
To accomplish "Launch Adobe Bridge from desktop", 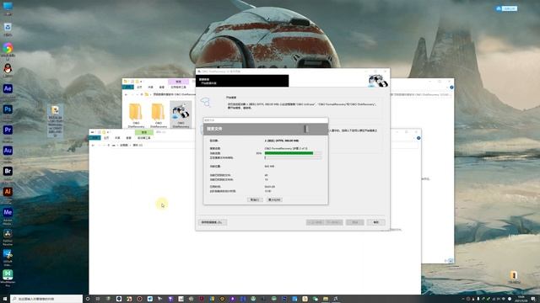I will (8, 171).
